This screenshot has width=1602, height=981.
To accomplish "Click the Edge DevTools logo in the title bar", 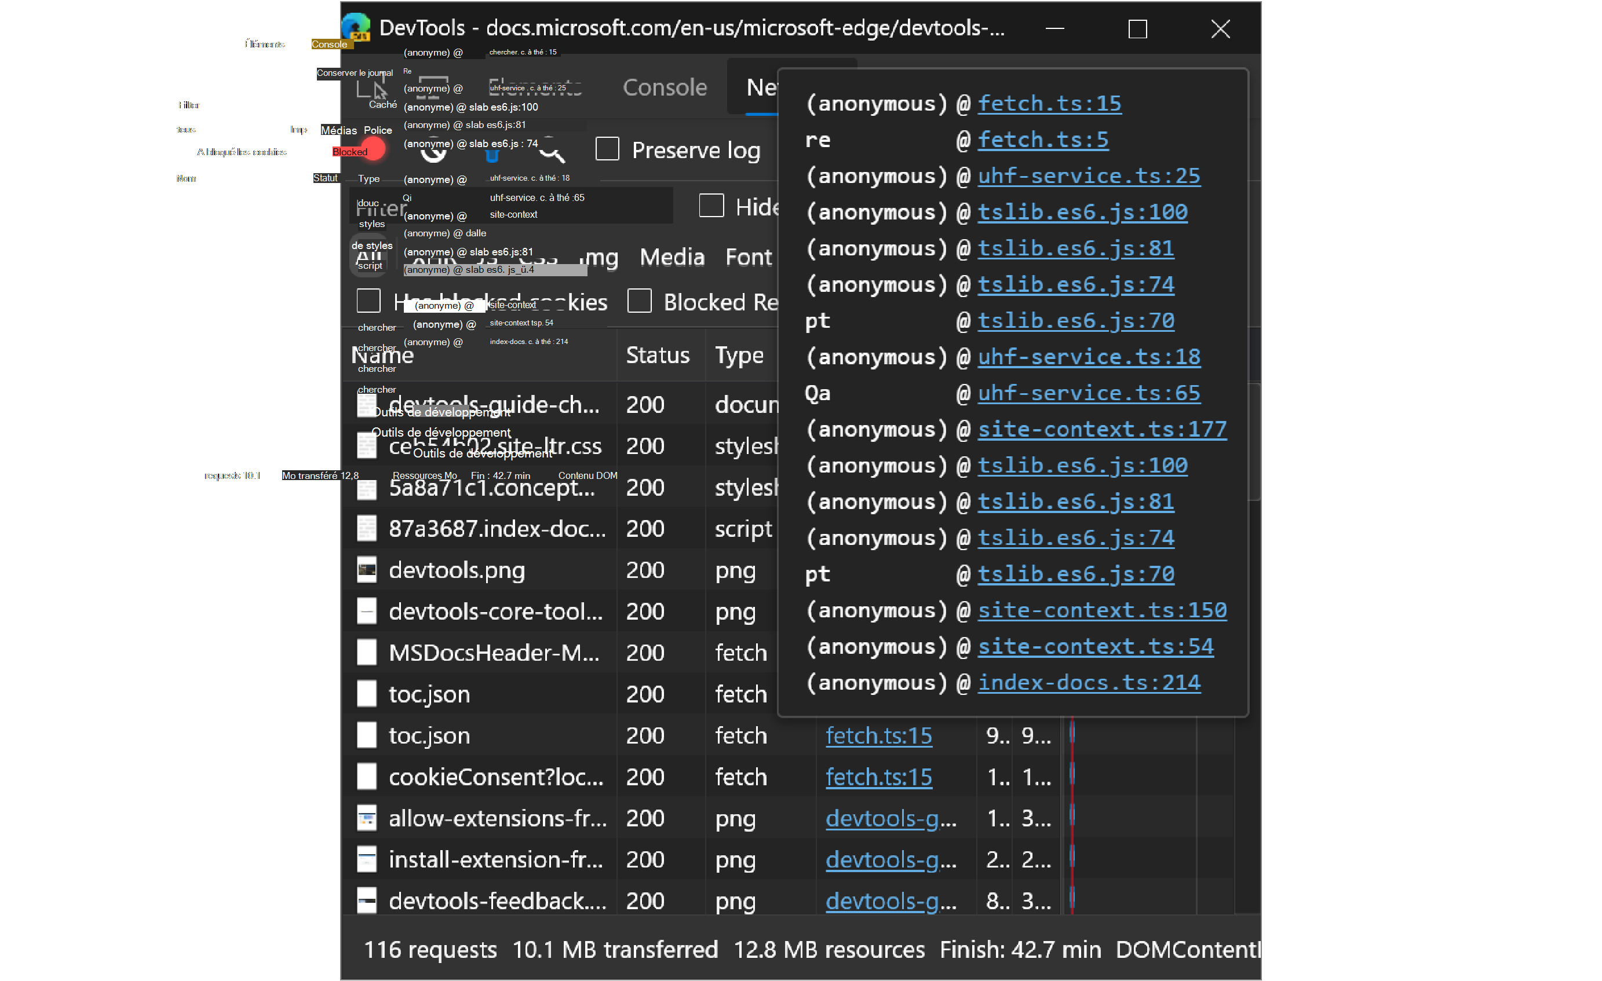I will (x=355, y=26).
